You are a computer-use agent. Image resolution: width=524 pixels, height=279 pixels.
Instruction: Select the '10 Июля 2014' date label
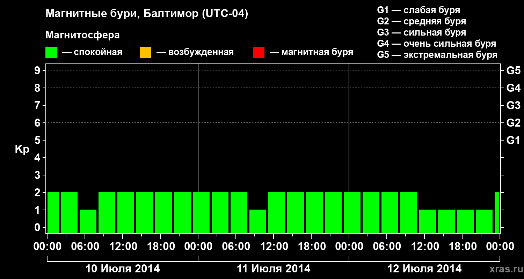[123, 269]
